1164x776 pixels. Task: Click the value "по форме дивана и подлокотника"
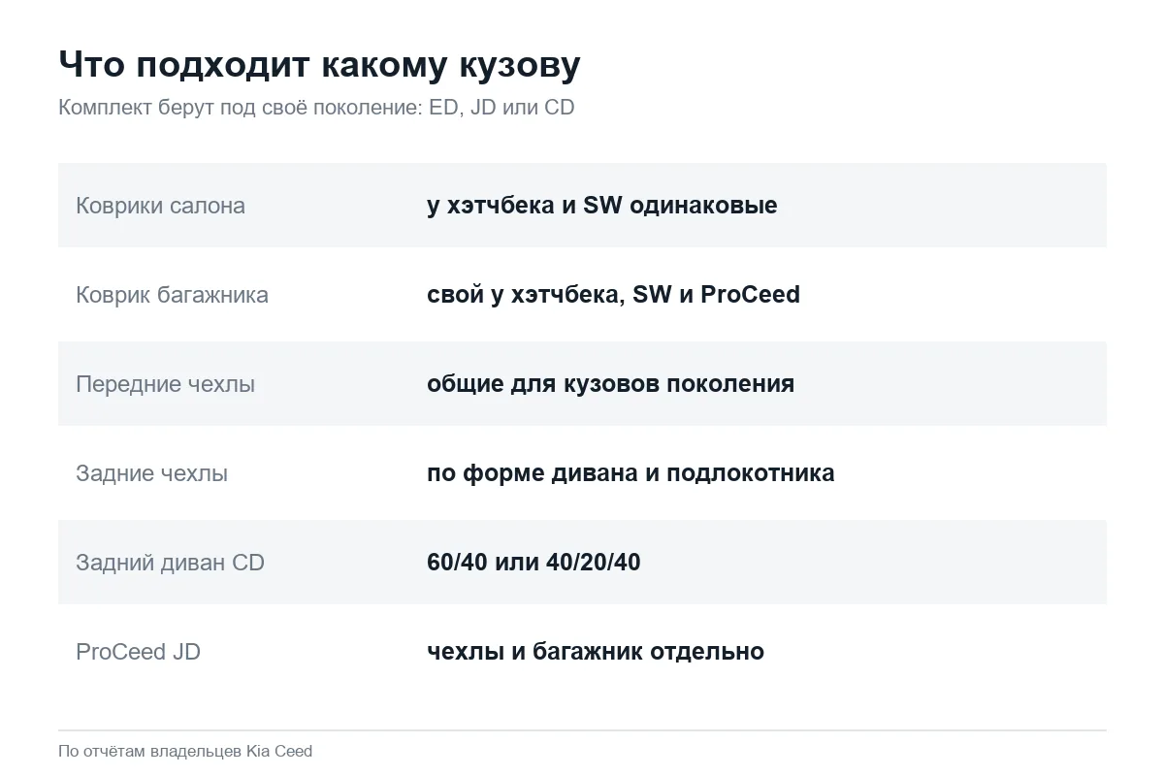point(630,473)
